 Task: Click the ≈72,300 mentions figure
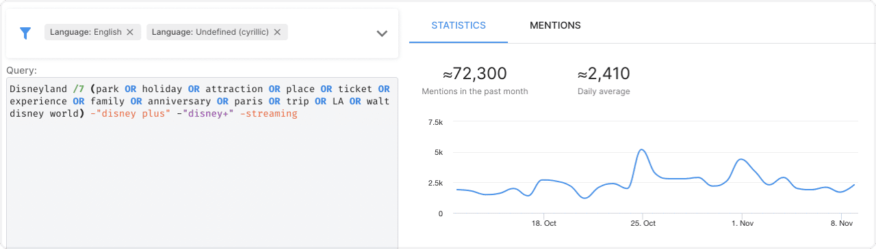tap(465, 74)
